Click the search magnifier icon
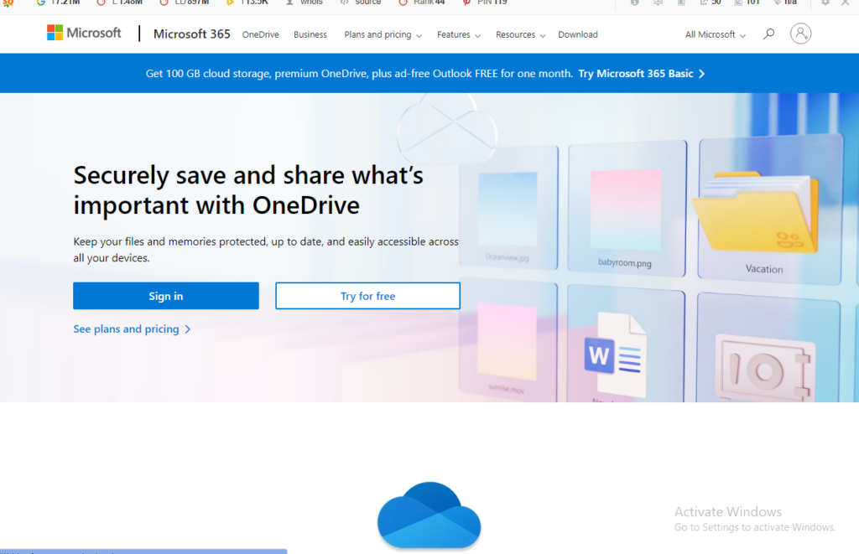 [769, 34]
